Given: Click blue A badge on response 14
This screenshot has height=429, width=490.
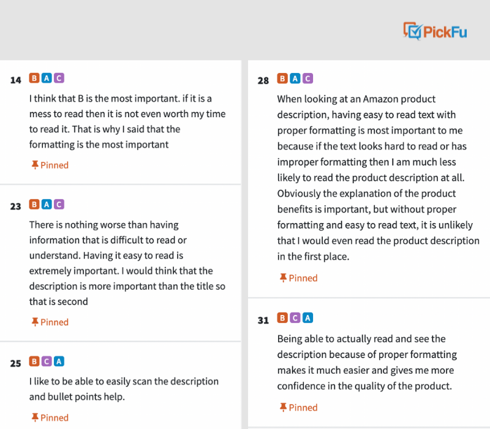Looking at the screenshot, I should tap(47, 78).
